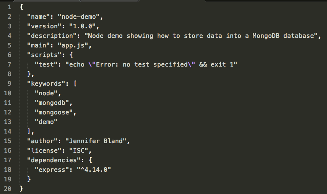Click line number 6 in the gutter
The width and height of the screenshot is (327, 194).
click(x=9, y=55)
